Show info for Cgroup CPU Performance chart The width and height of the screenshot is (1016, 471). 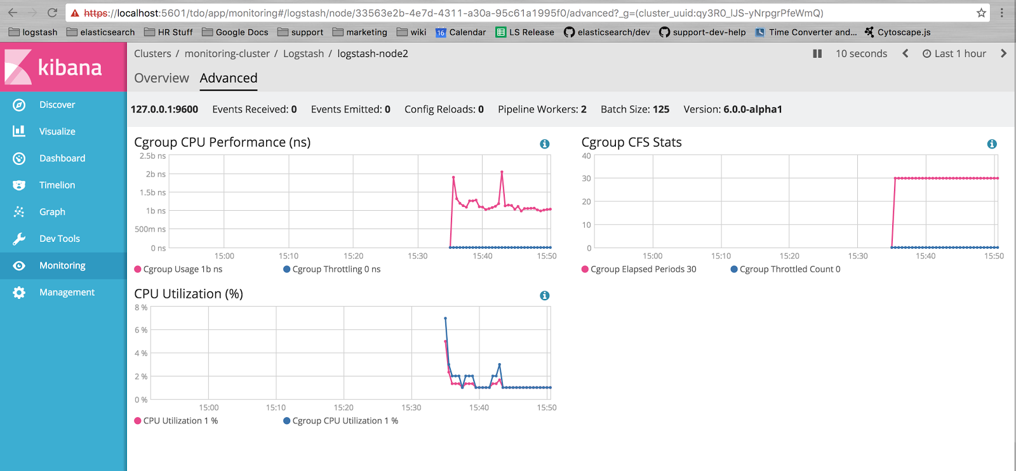[544, 144]
